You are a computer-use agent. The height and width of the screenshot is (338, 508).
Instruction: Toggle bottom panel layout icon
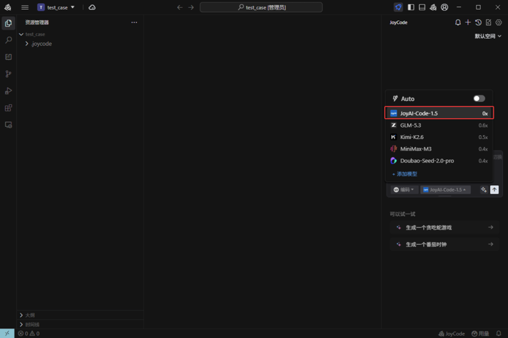pos(422,7)
